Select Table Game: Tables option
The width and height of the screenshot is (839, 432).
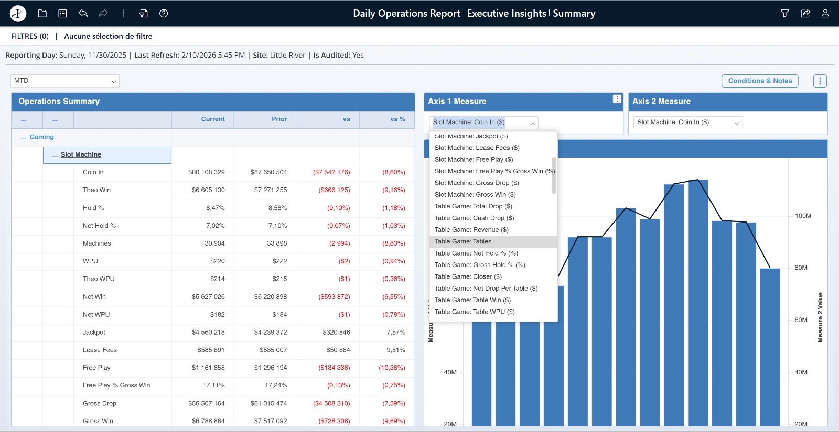[x=493, y=241]
